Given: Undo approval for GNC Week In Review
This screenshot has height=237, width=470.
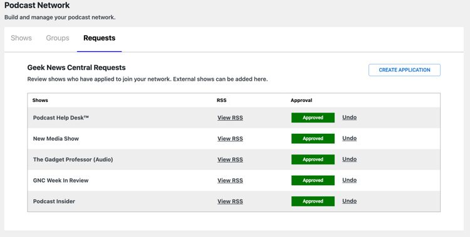Looking at the screenshot, I should pyautogui.click(x=350, y=180).
